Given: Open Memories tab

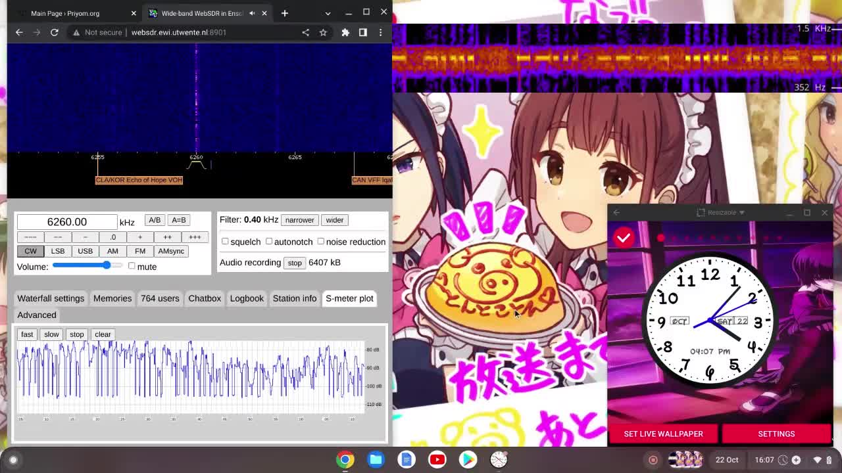Looking at the screenshot, I should point(112,298).
